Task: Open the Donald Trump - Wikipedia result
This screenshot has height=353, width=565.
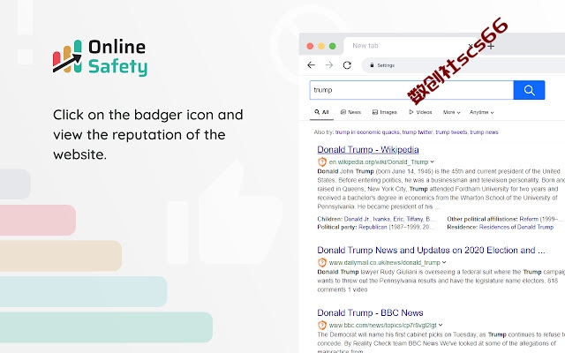Action: coord(368,149)
